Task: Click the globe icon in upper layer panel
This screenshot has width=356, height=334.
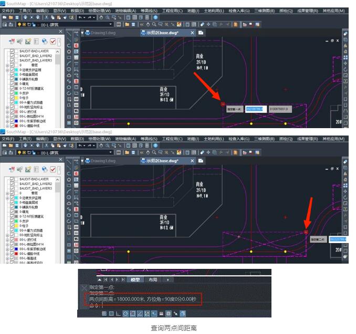Action: coord(44,41)
